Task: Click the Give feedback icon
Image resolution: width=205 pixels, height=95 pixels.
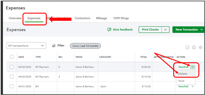Action: (109, 30)
